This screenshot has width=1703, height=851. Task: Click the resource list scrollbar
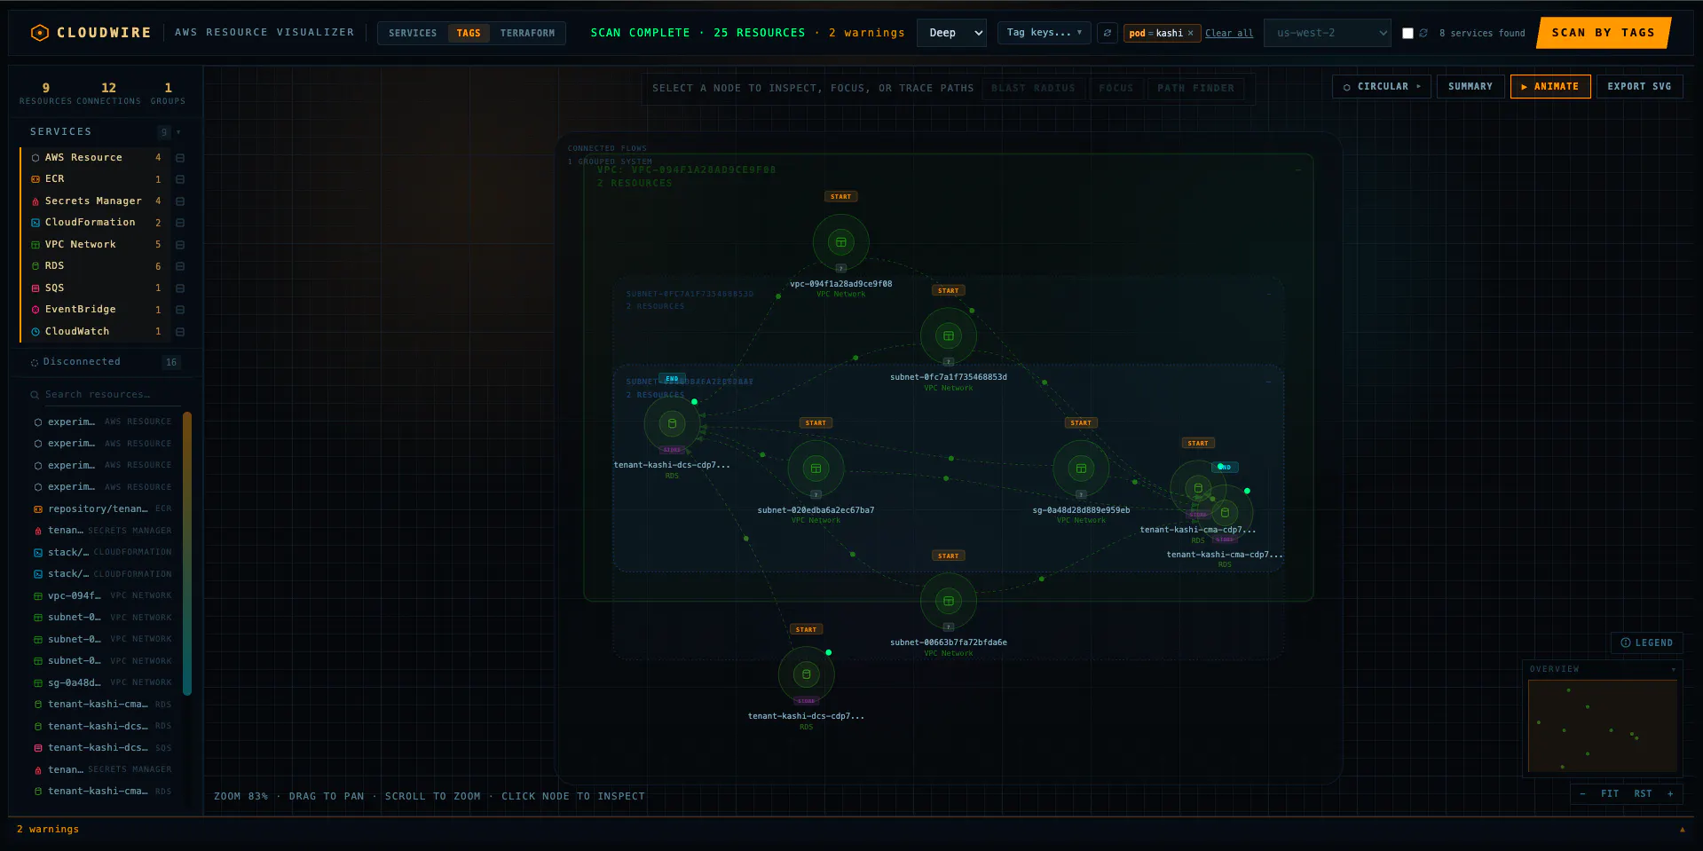click(x=187, y=554)
